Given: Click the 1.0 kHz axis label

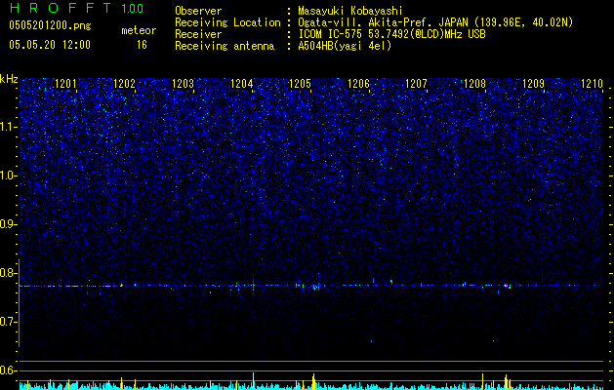Looking at the screenshot, I should [x=9, y=175].
